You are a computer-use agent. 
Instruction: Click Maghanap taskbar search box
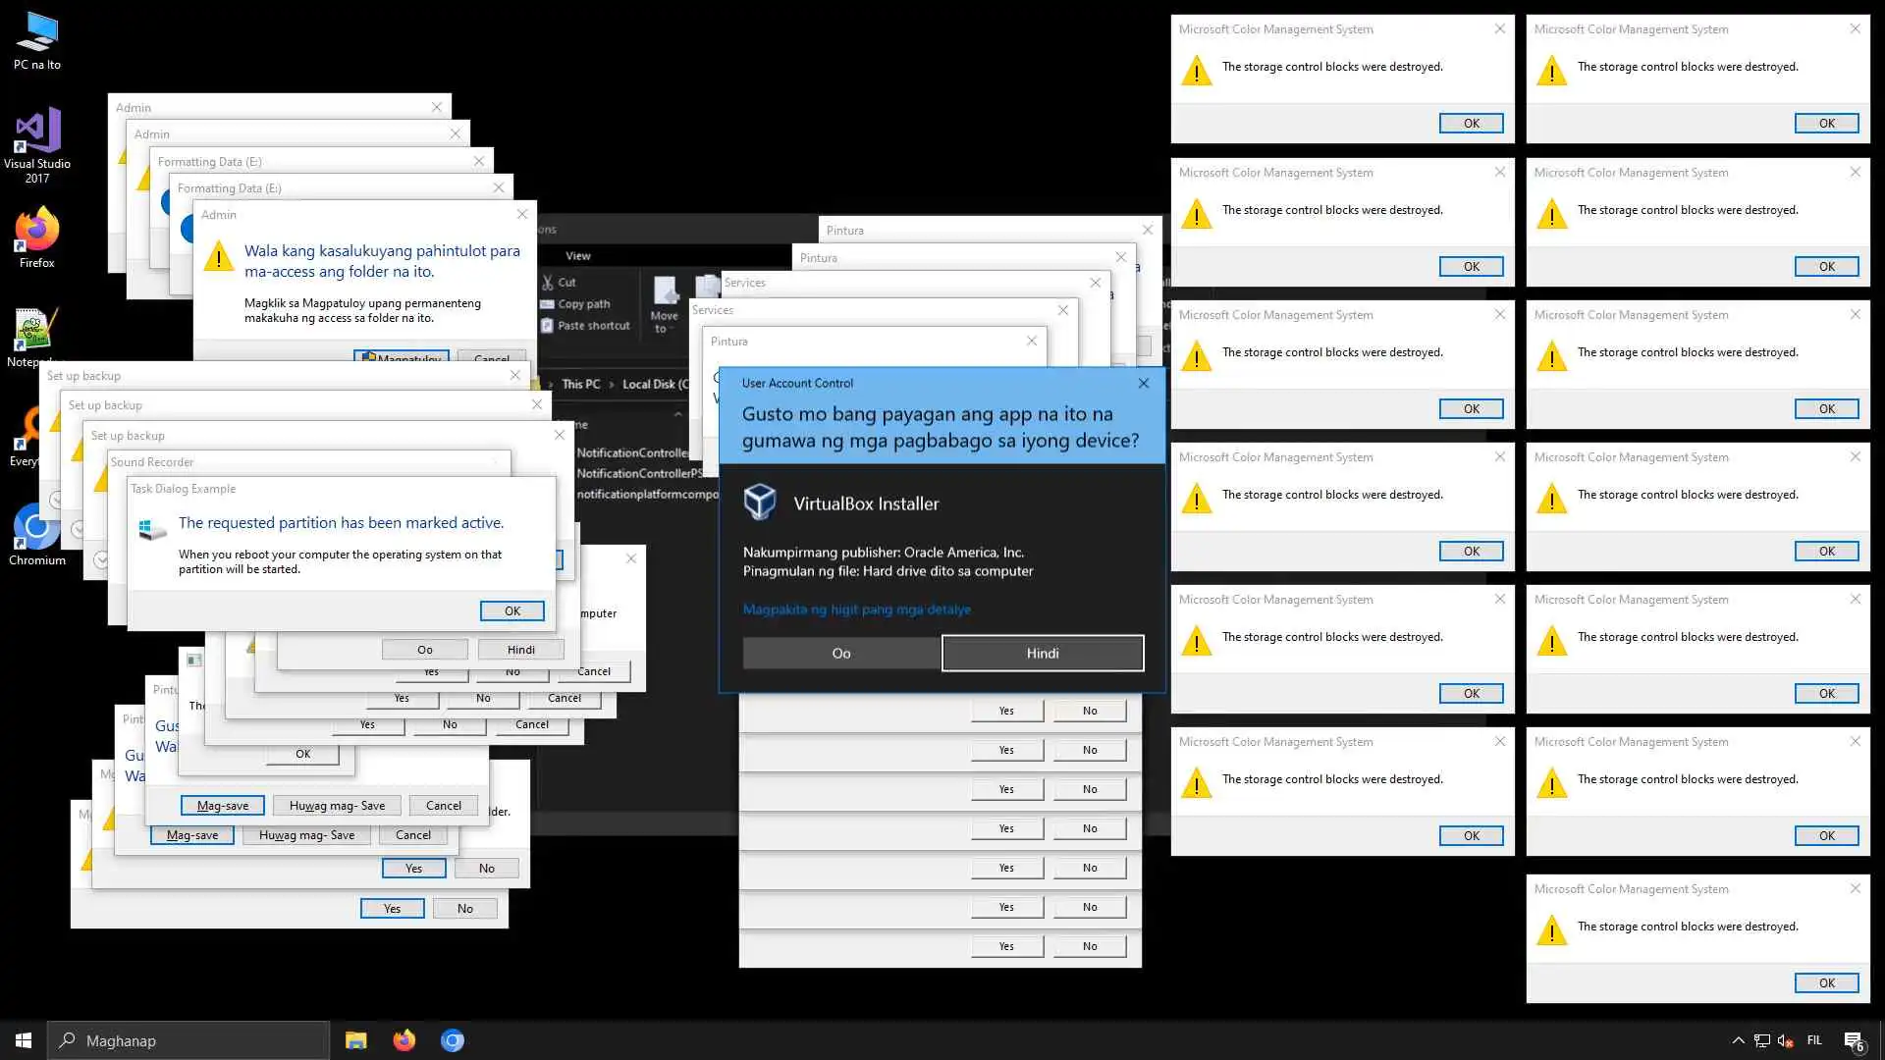tap(188, 1040)
